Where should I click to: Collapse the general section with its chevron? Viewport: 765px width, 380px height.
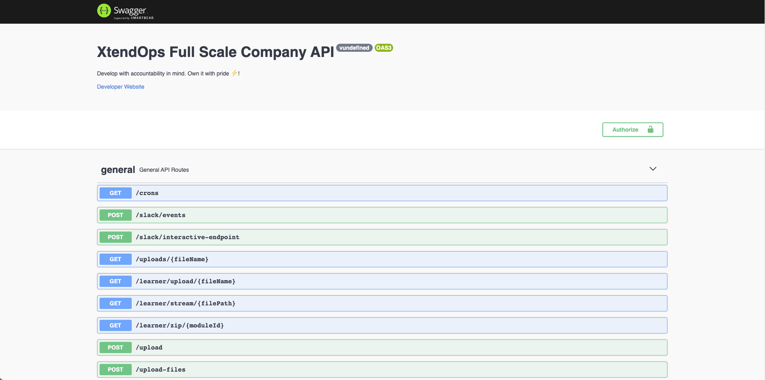[x=652, y=169]
